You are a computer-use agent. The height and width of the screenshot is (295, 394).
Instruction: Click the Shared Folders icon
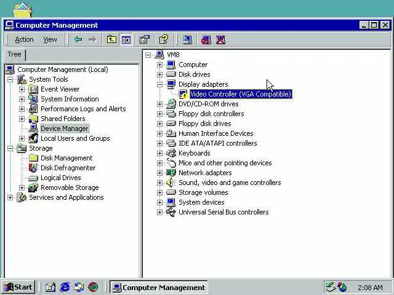click(33, 119)
